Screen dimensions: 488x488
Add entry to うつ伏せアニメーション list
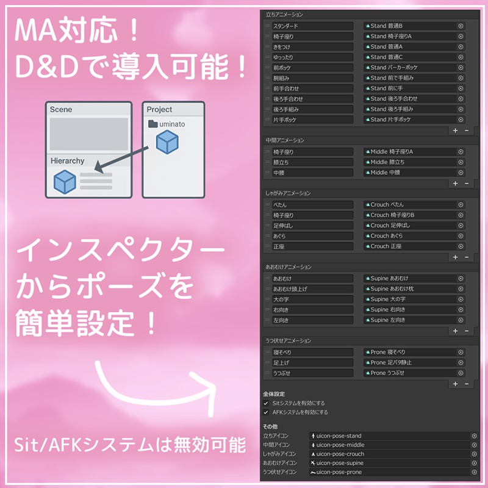455,384
